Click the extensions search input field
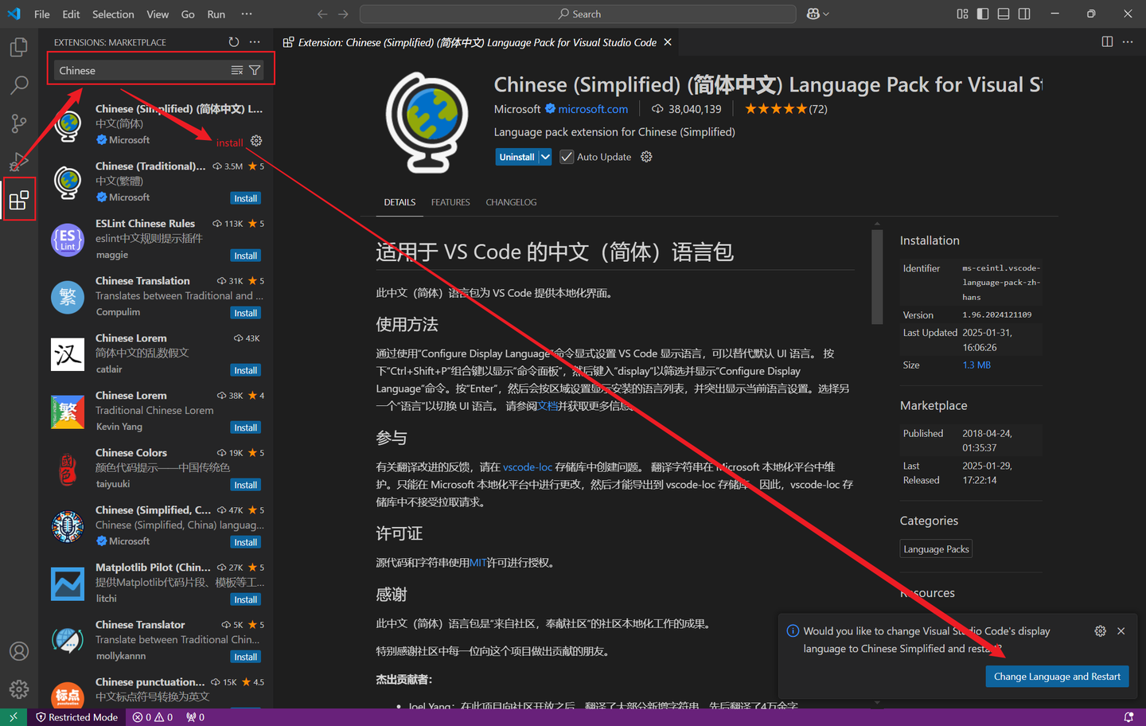Viewport: 1146px width, 726px height. click(x=143, y=71)
